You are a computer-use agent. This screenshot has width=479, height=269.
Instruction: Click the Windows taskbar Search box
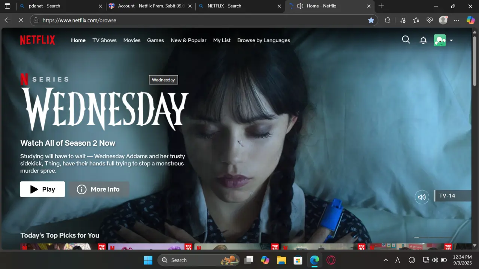(x=198, y=260)
